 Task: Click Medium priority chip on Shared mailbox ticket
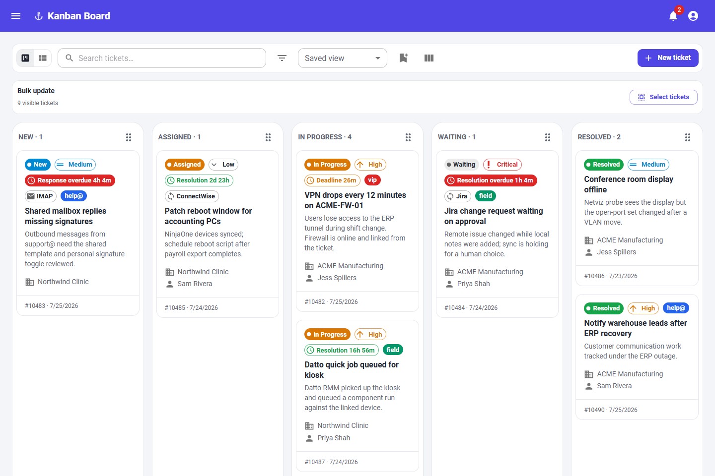[x=75, y=165]
